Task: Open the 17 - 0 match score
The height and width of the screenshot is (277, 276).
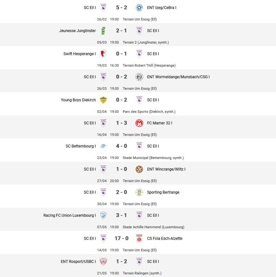Action: tap(121, 238)
